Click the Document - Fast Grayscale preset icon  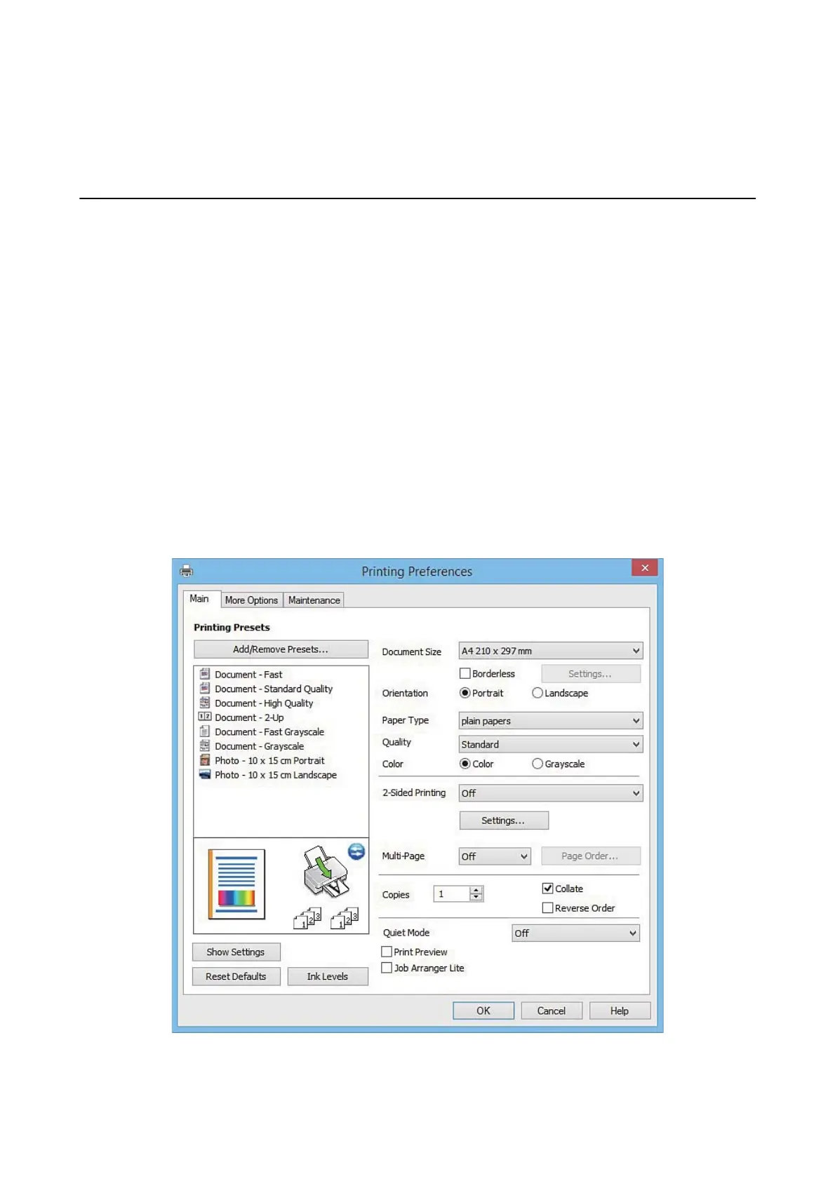(205, 731)
